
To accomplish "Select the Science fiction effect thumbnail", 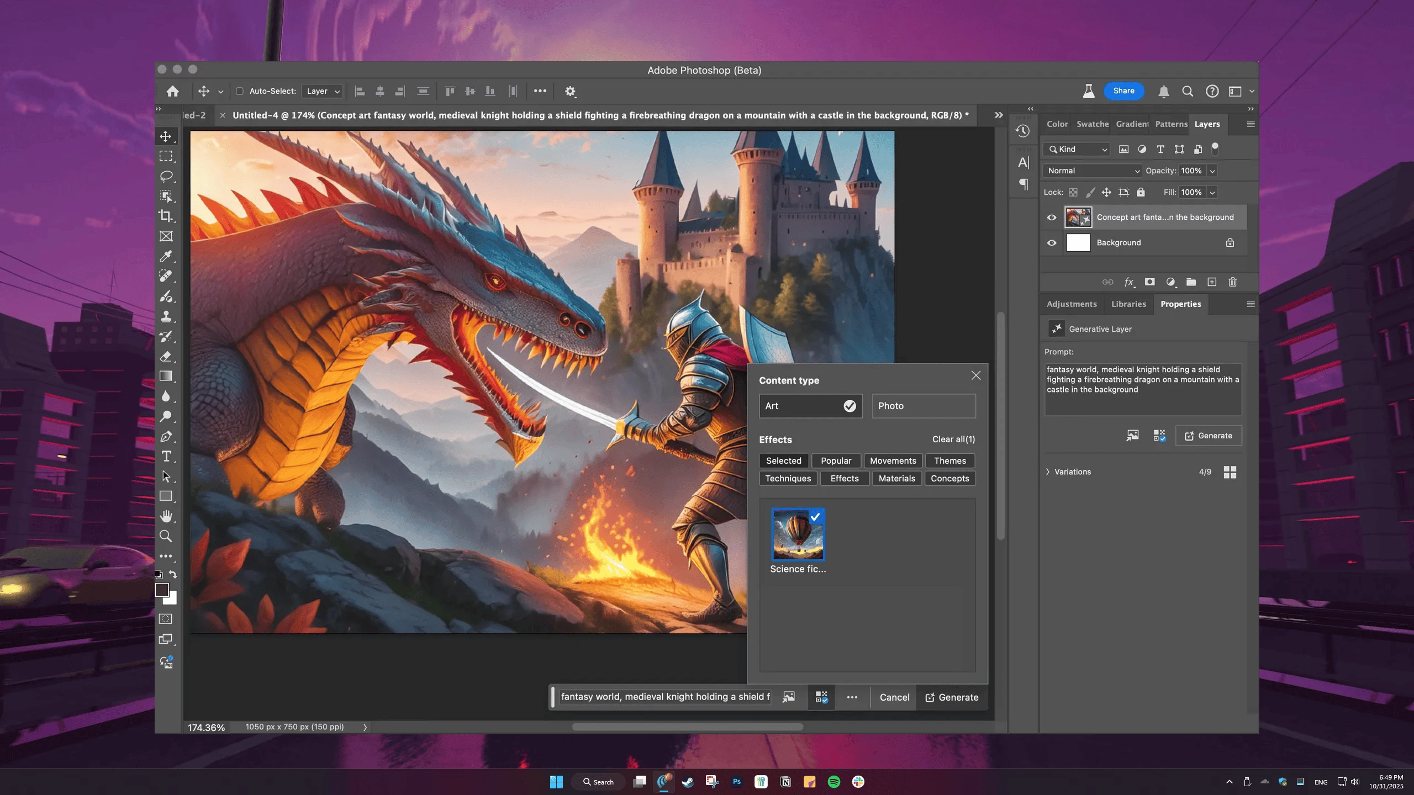I will point(798,534).
